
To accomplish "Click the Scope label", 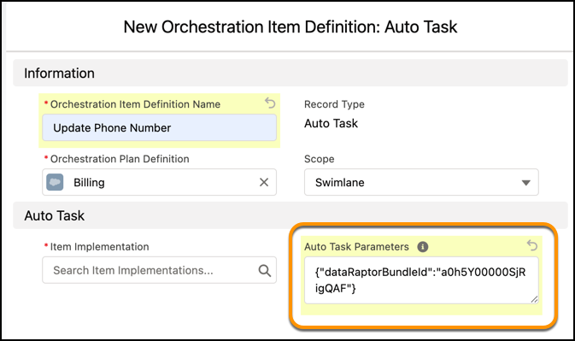I will point(319,159).
